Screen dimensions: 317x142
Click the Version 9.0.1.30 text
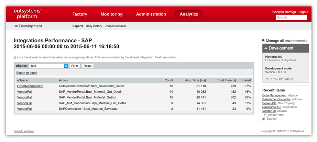(x=276, y=72)
